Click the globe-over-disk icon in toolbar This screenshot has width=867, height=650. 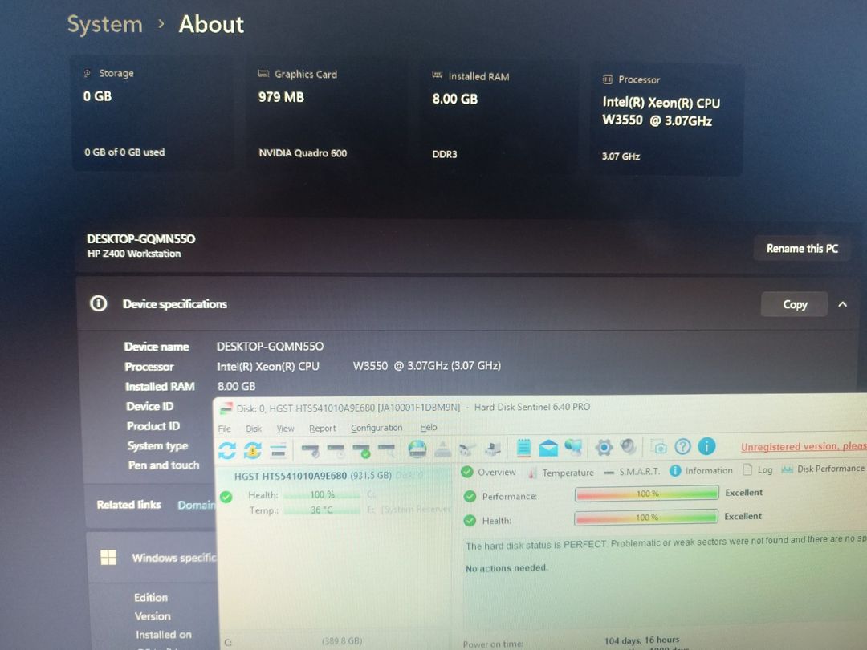tap(417, 449)
